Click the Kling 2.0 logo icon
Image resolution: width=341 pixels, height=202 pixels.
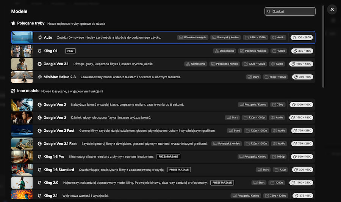[40, 183]
